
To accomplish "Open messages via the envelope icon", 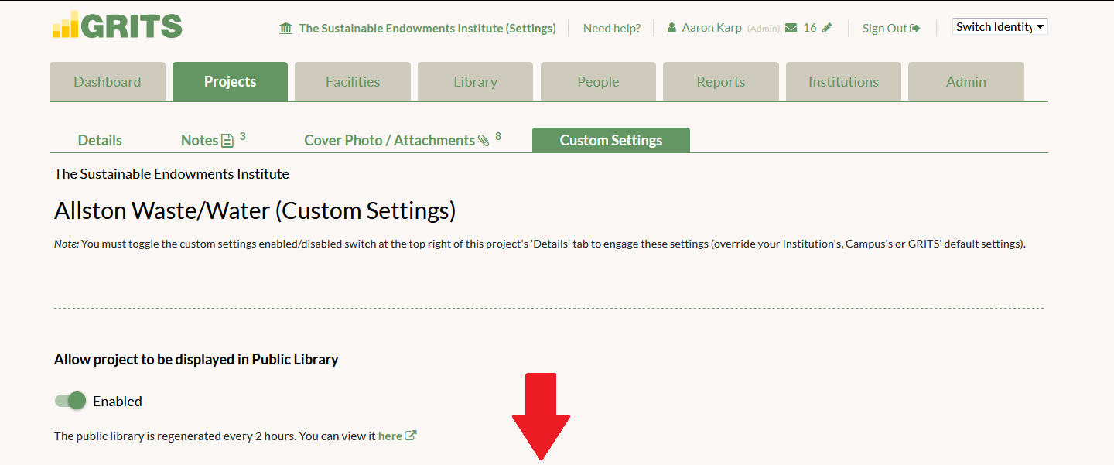I will pyautogui.click(x=791, y=28).
